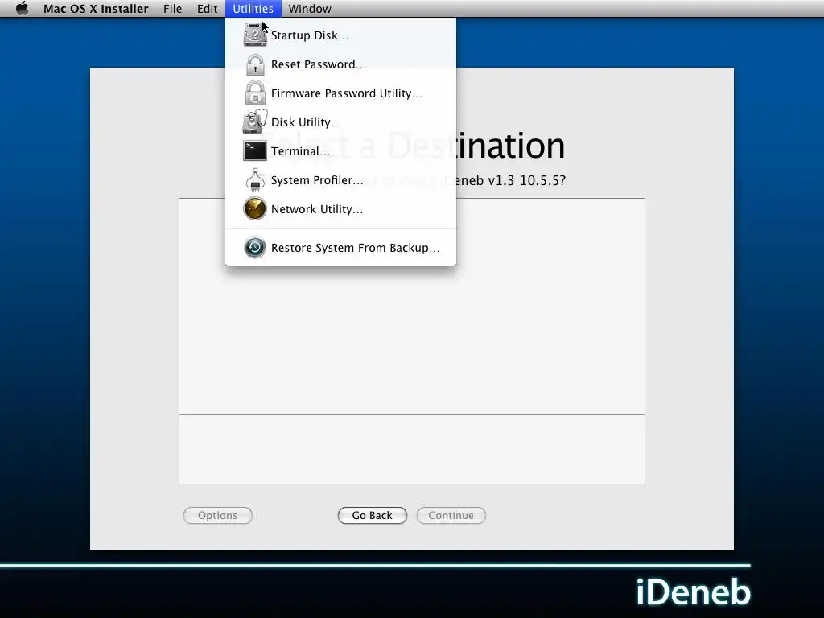The width and height of the screenshot is (824, 618).
Task: Click the Network Utility radar icon
Action: (x=255, y=208)
